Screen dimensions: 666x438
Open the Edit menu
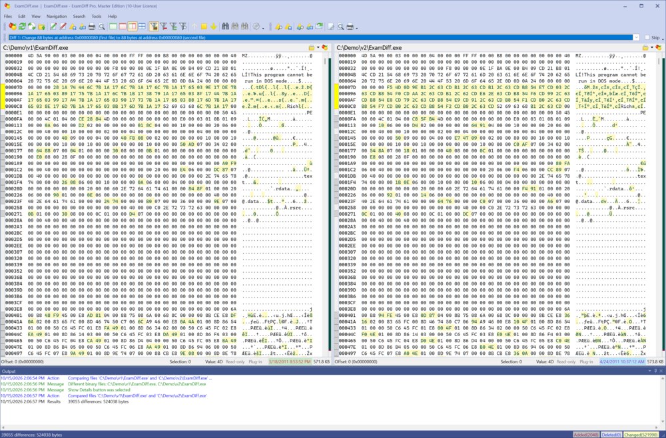click(x=22, y=16)
